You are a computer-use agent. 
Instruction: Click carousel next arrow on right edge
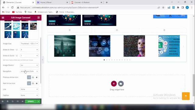[183, 47]
